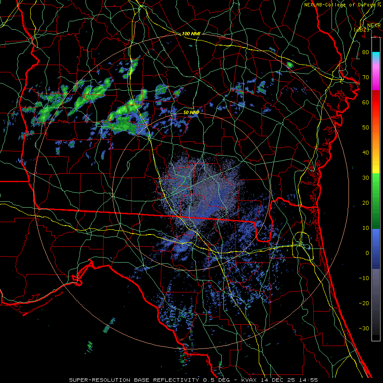Click the NEXR label above the color scale
Screen dimensions: 383x383
coord(374,25)
